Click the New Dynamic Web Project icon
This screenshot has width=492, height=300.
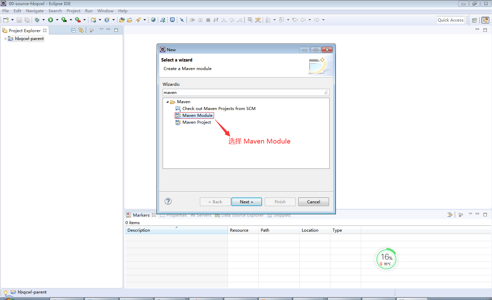[x=94, y=20]
